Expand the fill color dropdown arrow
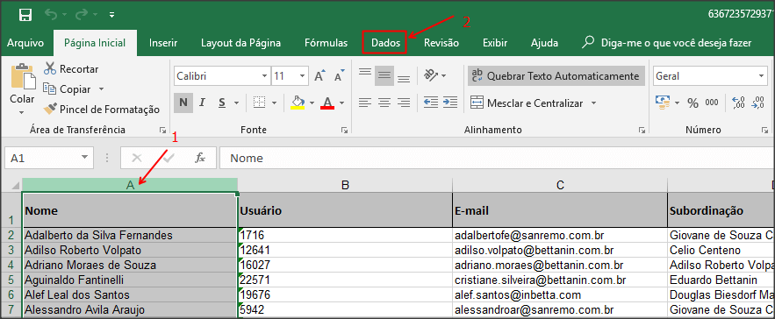Image resolution: width=775 pixels, height=319 pixels. (x=312, y=103)
